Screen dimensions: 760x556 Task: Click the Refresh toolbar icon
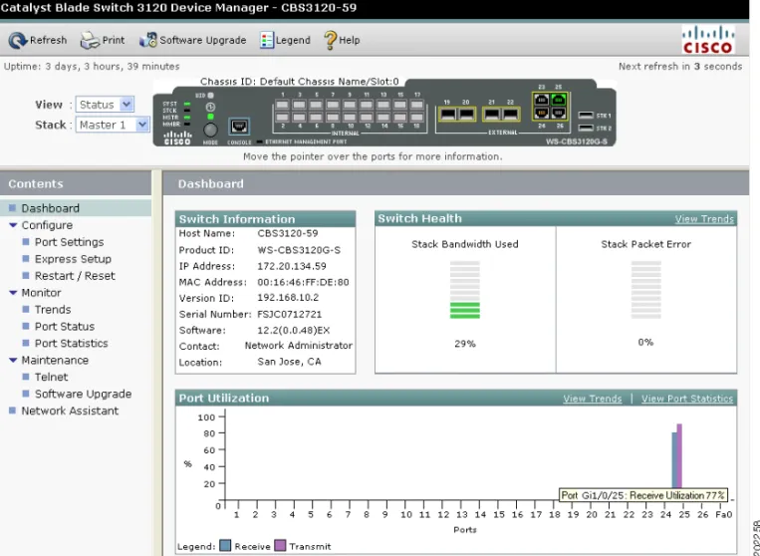pyautogui.click(x=18, y=41)
